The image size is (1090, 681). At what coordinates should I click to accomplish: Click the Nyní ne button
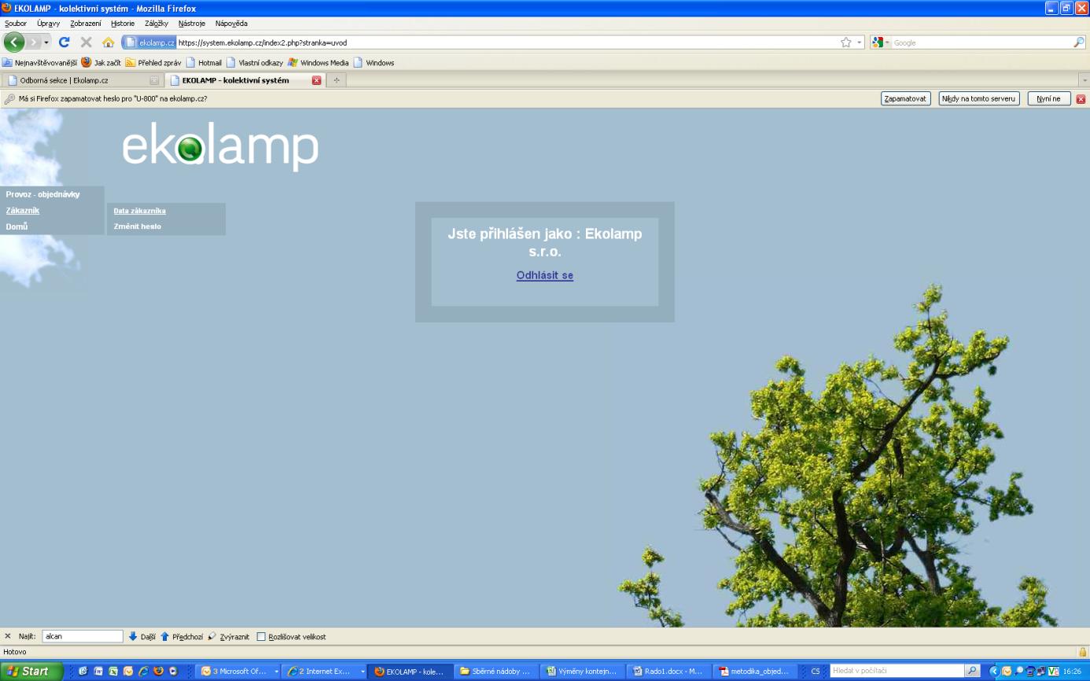click(1049, 98)
